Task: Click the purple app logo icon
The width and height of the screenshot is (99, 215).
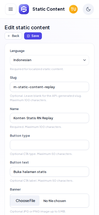Action: tap(24, 9)
